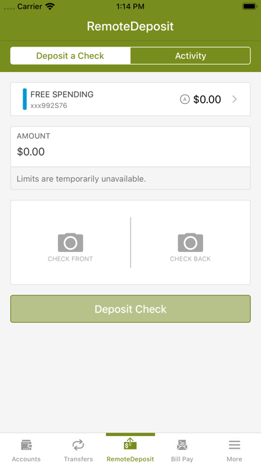Click the Wi-Fi icon in status bar

pos(50,6)
